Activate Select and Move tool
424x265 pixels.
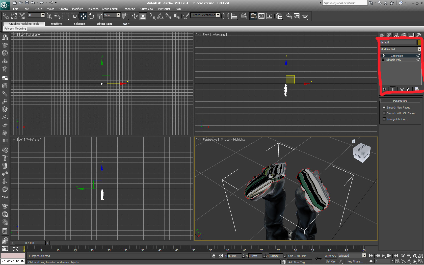(x=83, y=16)
